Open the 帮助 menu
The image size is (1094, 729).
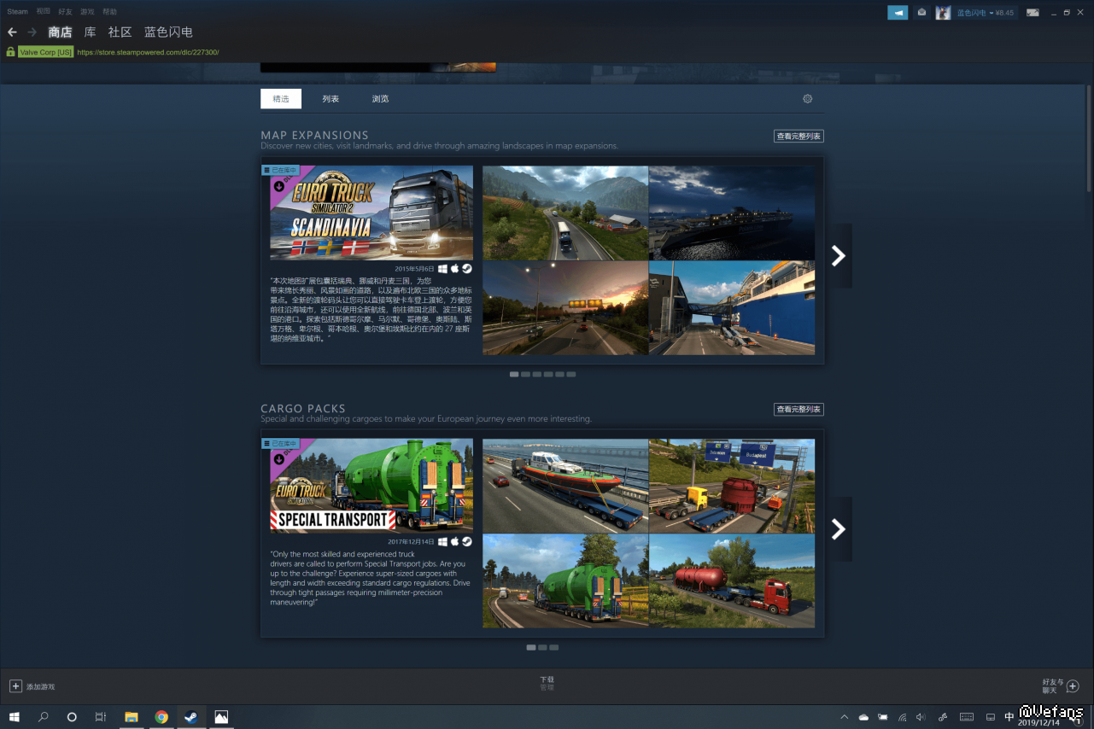(109, 12)
